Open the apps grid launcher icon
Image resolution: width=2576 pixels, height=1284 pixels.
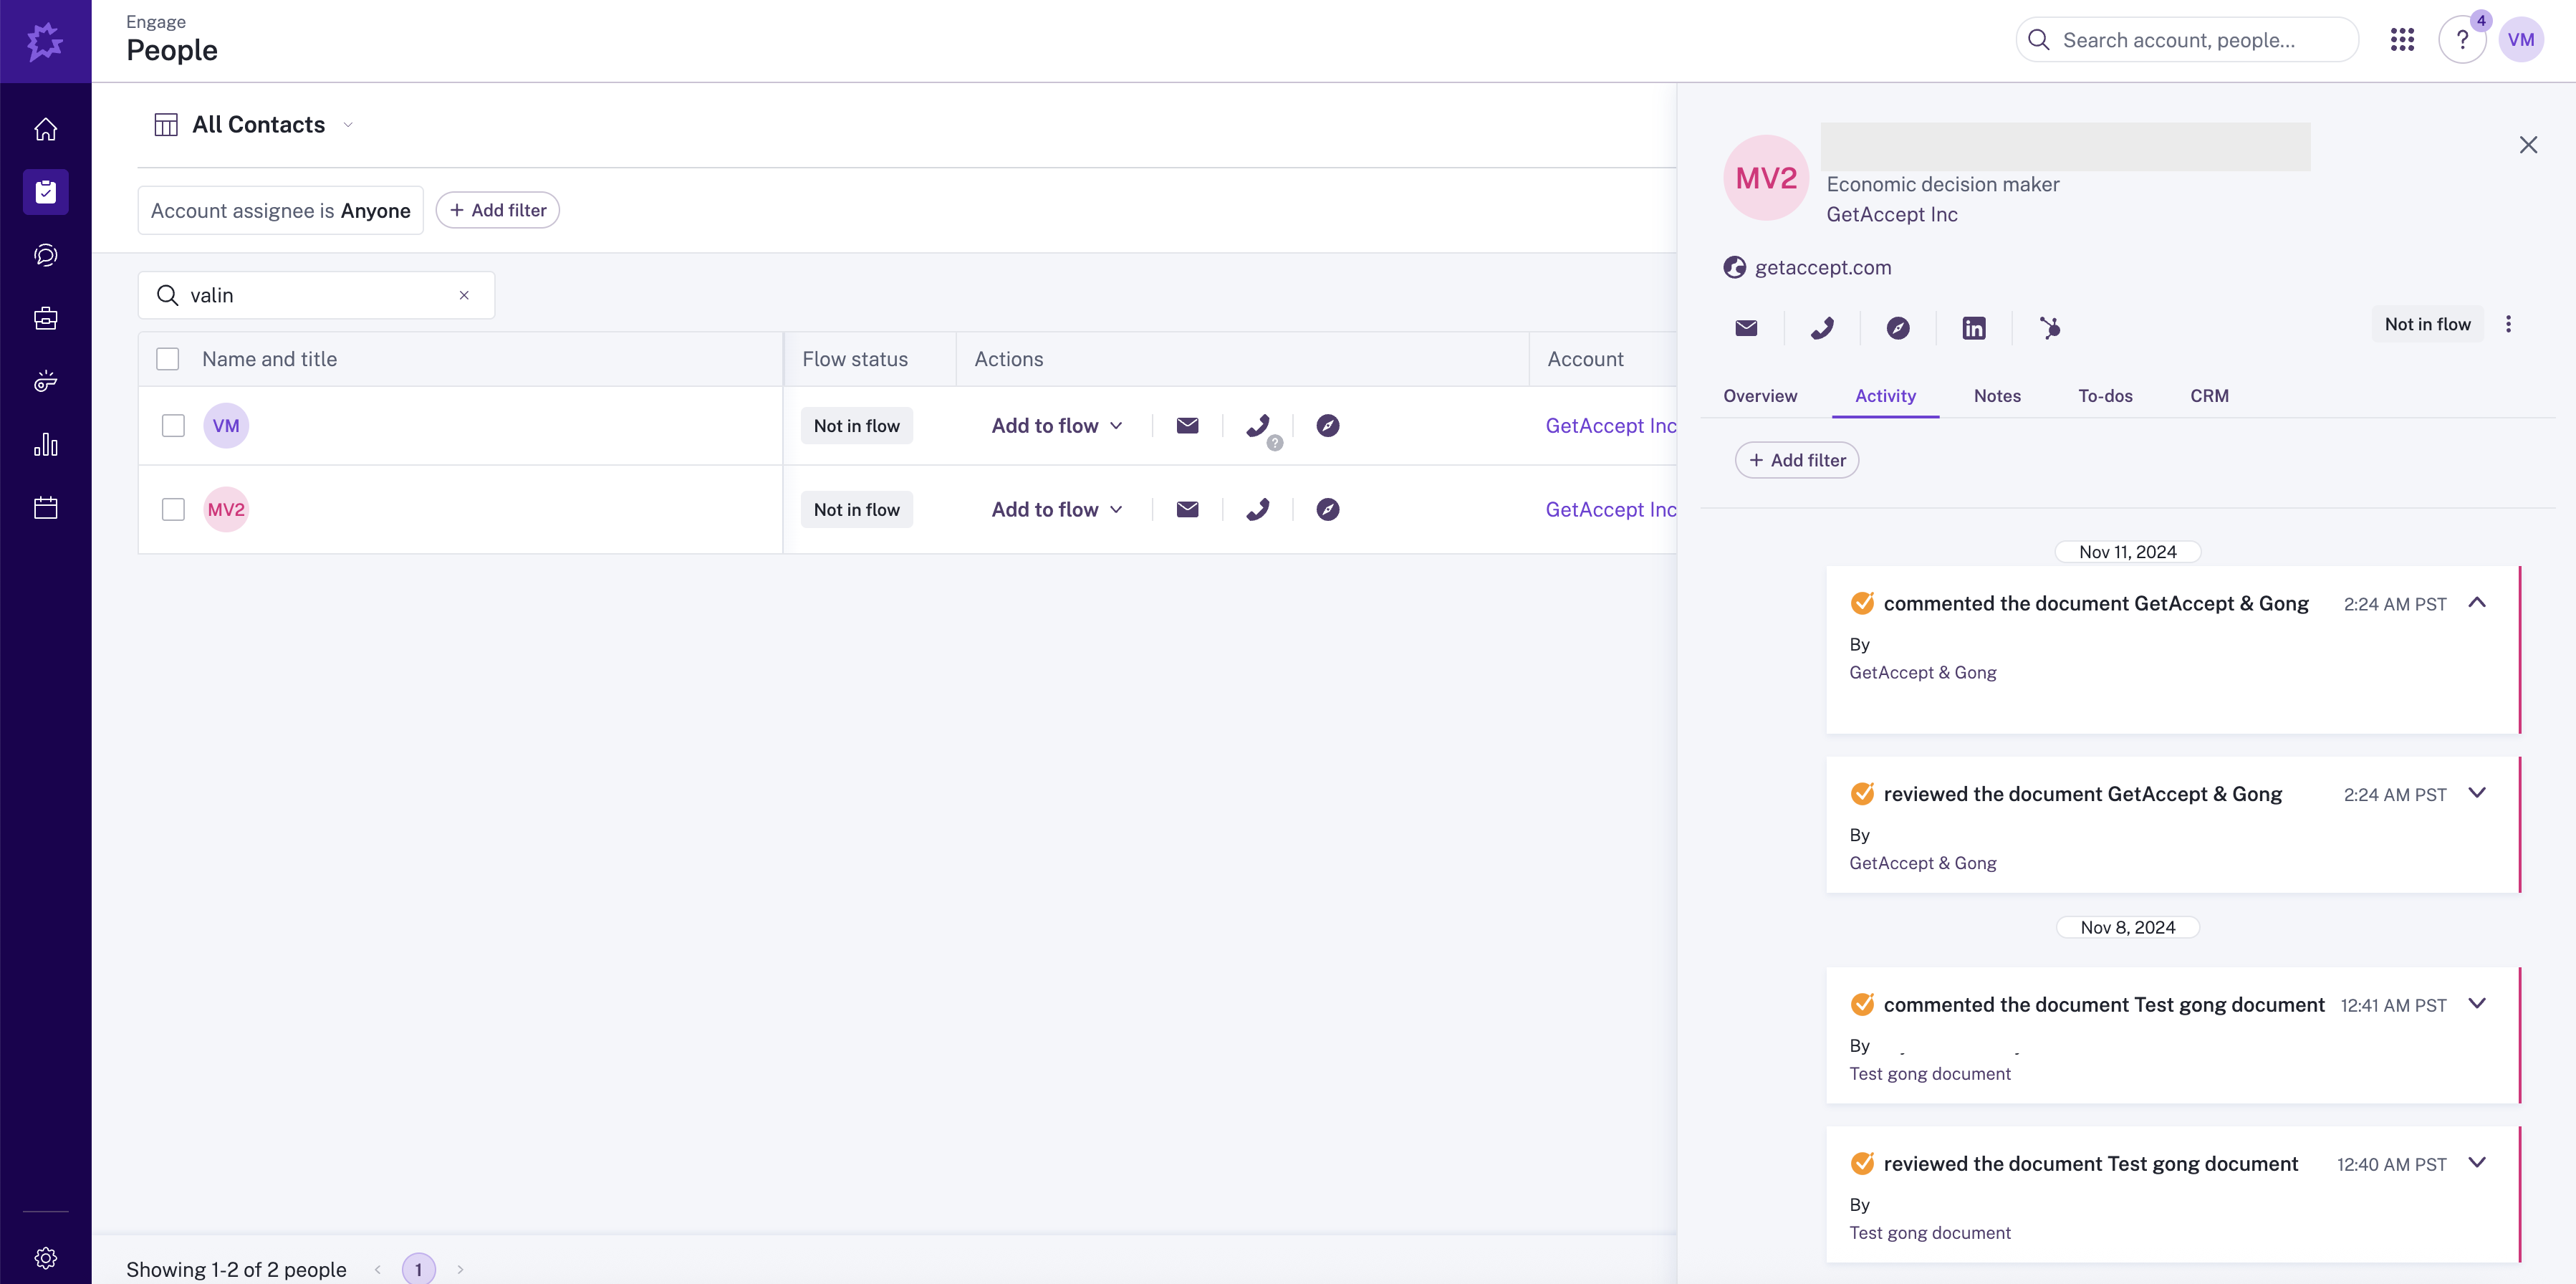point(2401,40)
